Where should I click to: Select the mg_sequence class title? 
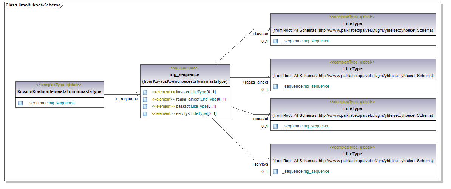(184, 74)
